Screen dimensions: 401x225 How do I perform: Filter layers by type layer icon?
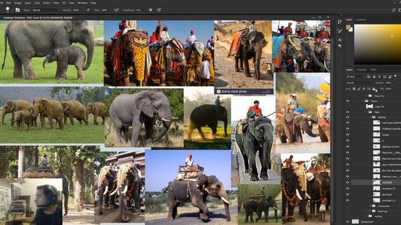(x=379, y=76)
